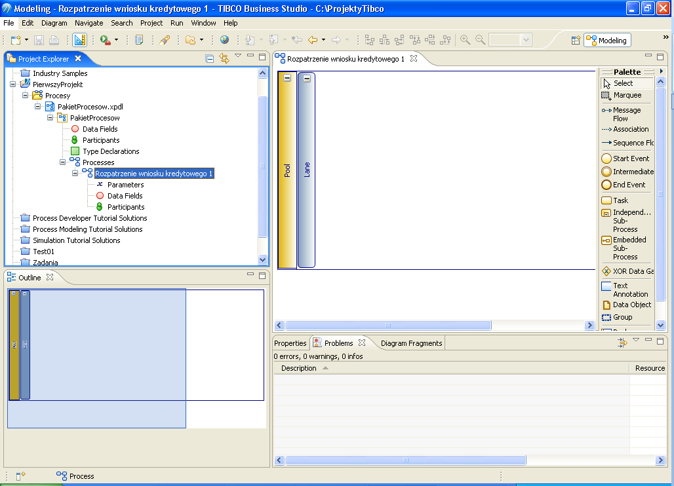674x486 pixels.
Task: Open the Run button dropdown arrow
Action: click(x=116, y=40)
